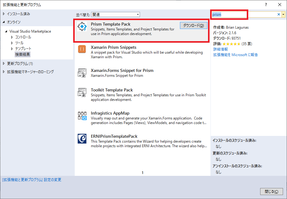Expand the 拡張機能マネージャーのローミング node
The width and height of the screenshot is (287, 199).
click(x=4, y=72)
